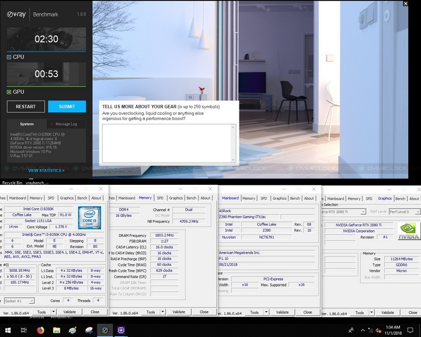
Task: Switch to the V-Ray Benchmark taskbar icon
Action: [x=105, y=330]
